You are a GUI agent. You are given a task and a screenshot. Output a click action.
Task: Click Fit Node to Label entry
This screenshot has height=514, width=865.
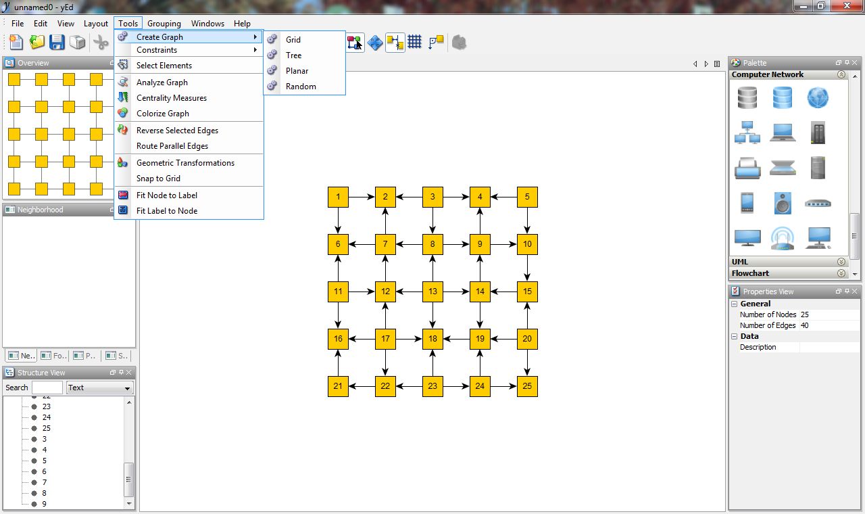(x=189, y=195)
